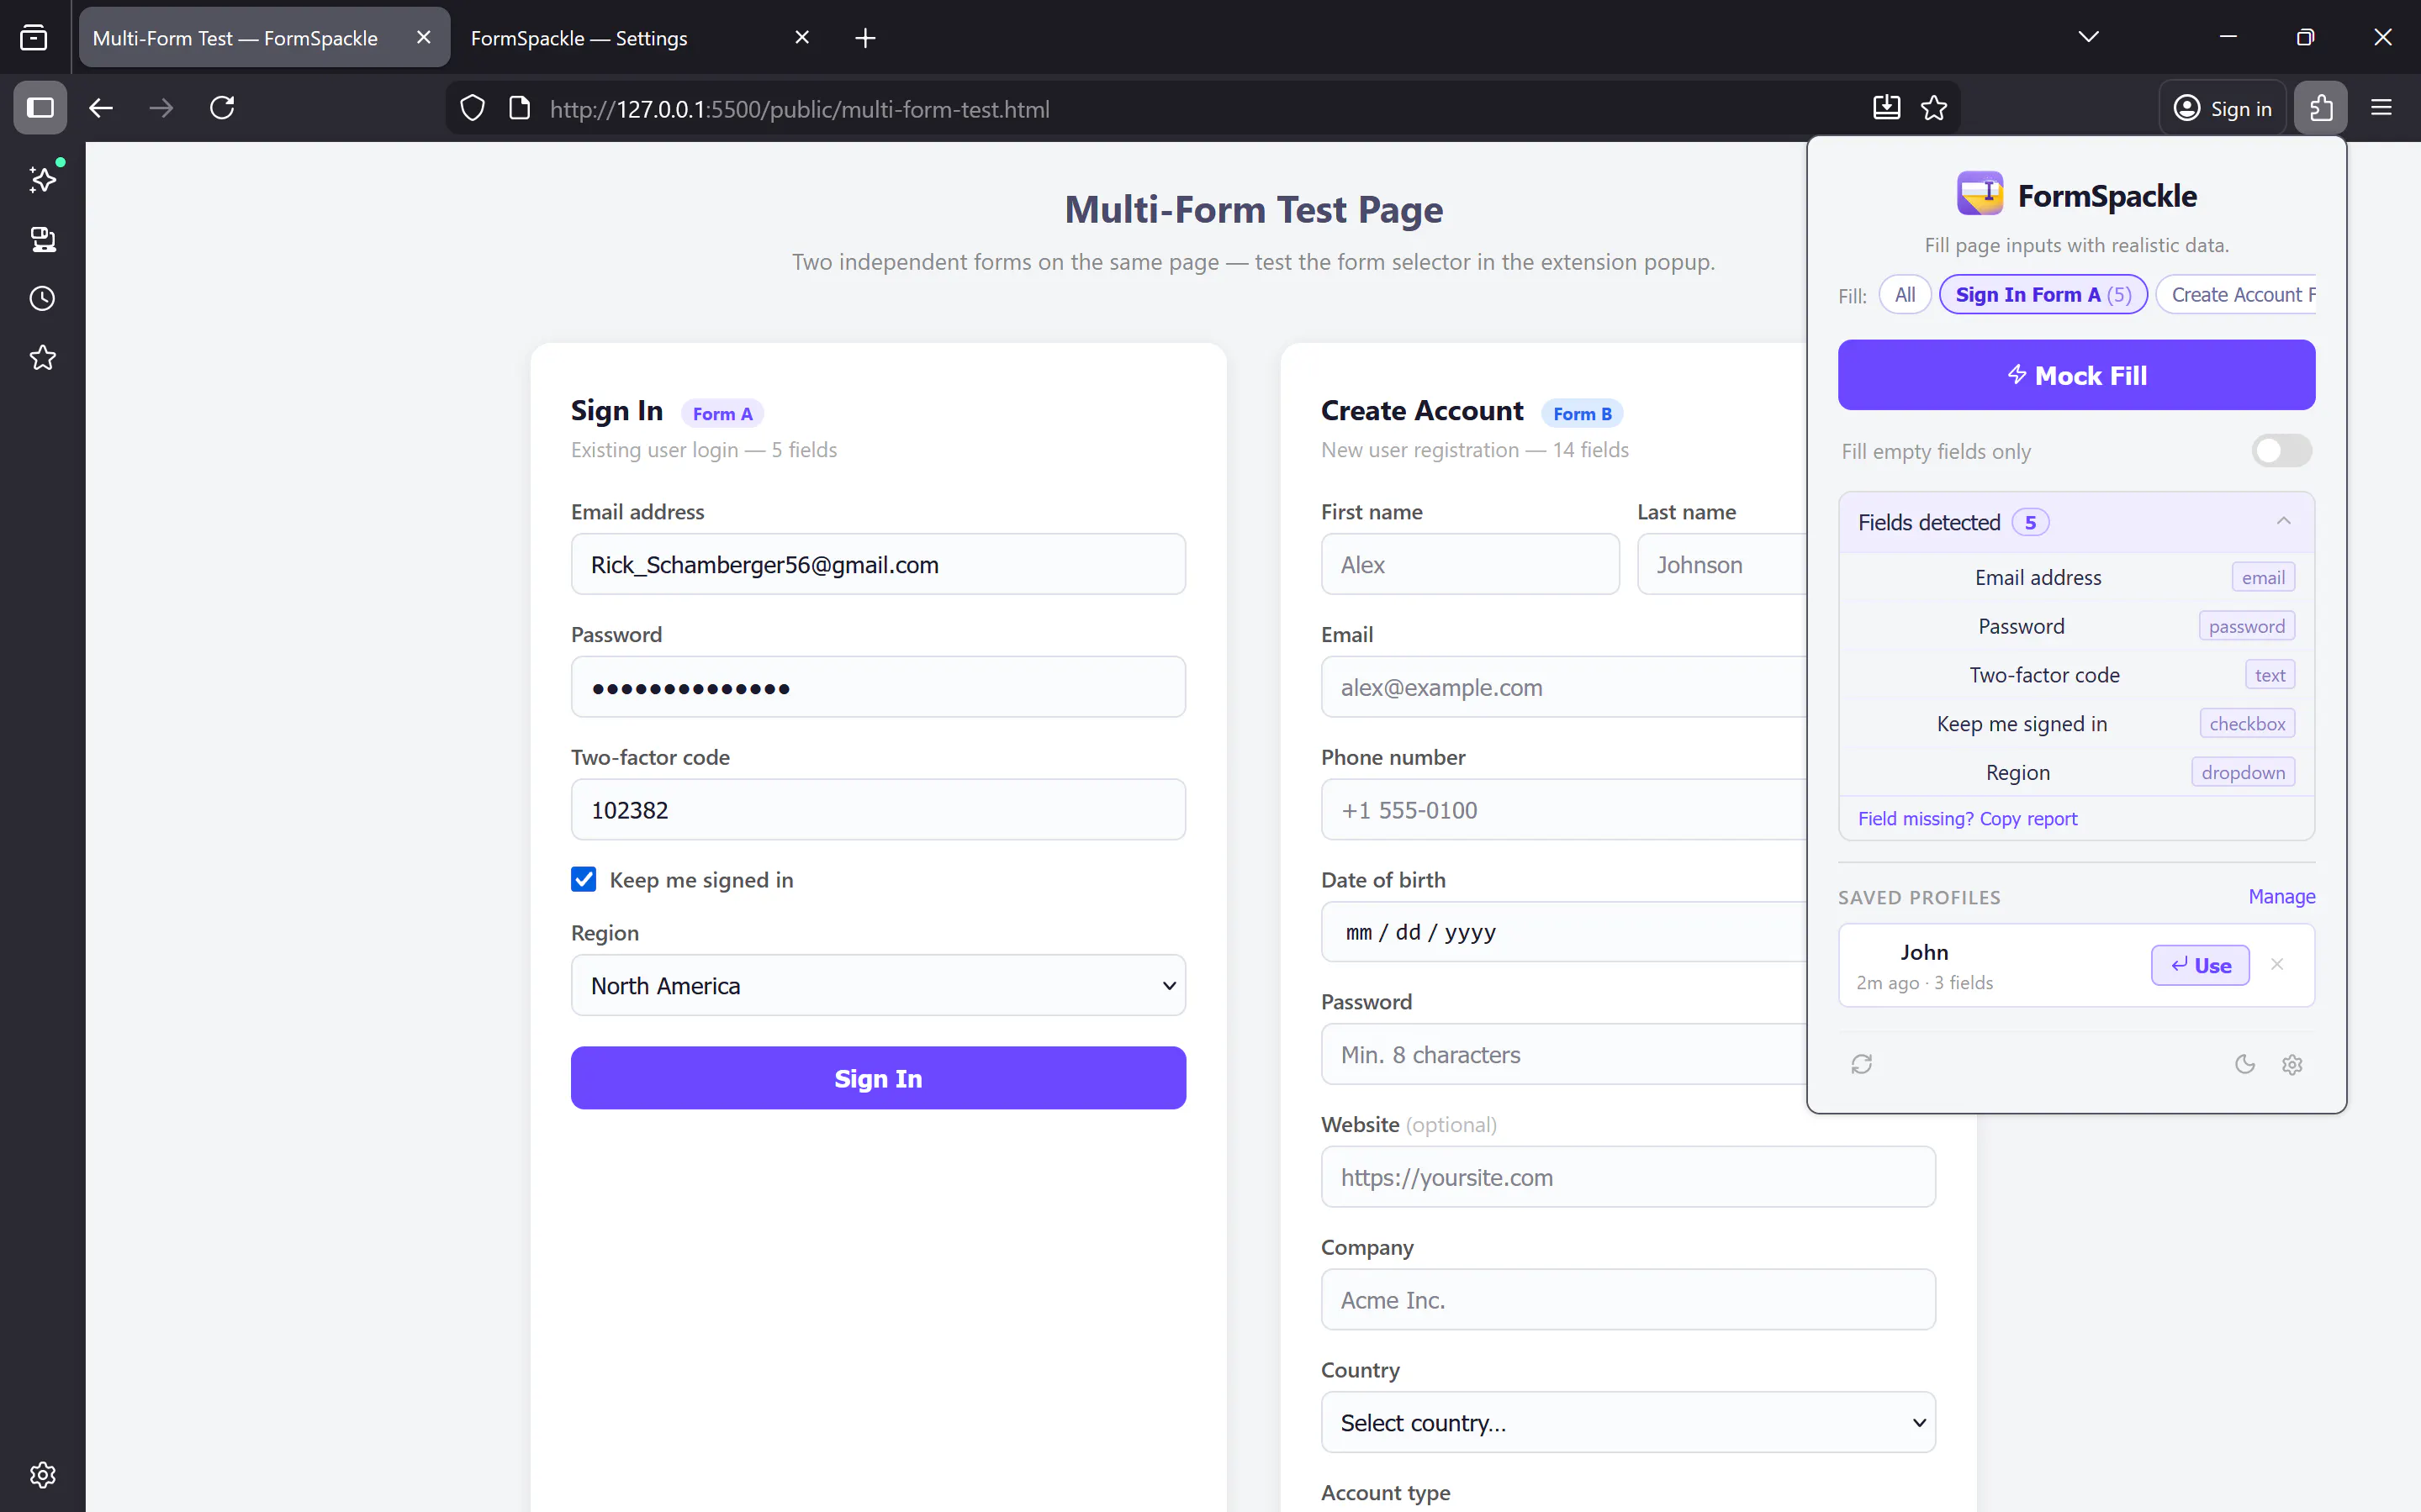Collapse the Fields detected section

point(2076,522)
